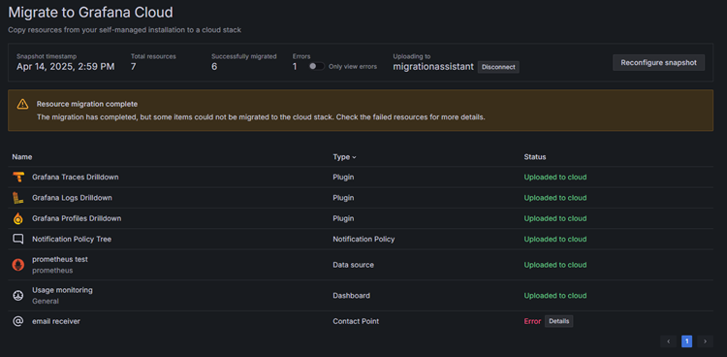727x357 pixels.
Task: Click the Error status text
Action: pyautogui.click(x=532, y=321)
